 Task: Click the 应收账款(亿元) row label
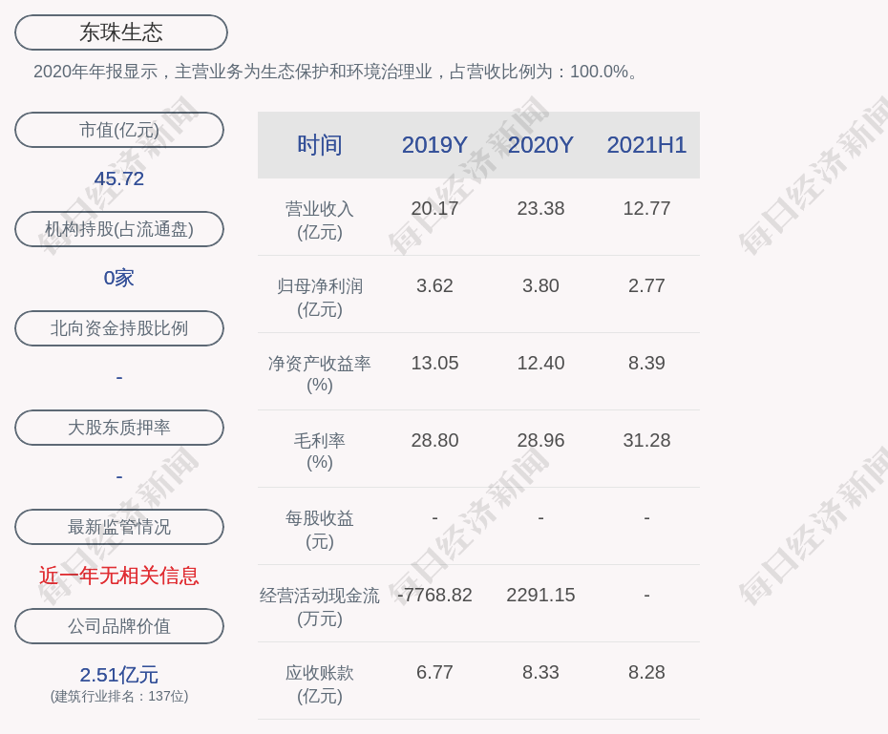pos(320,684)
